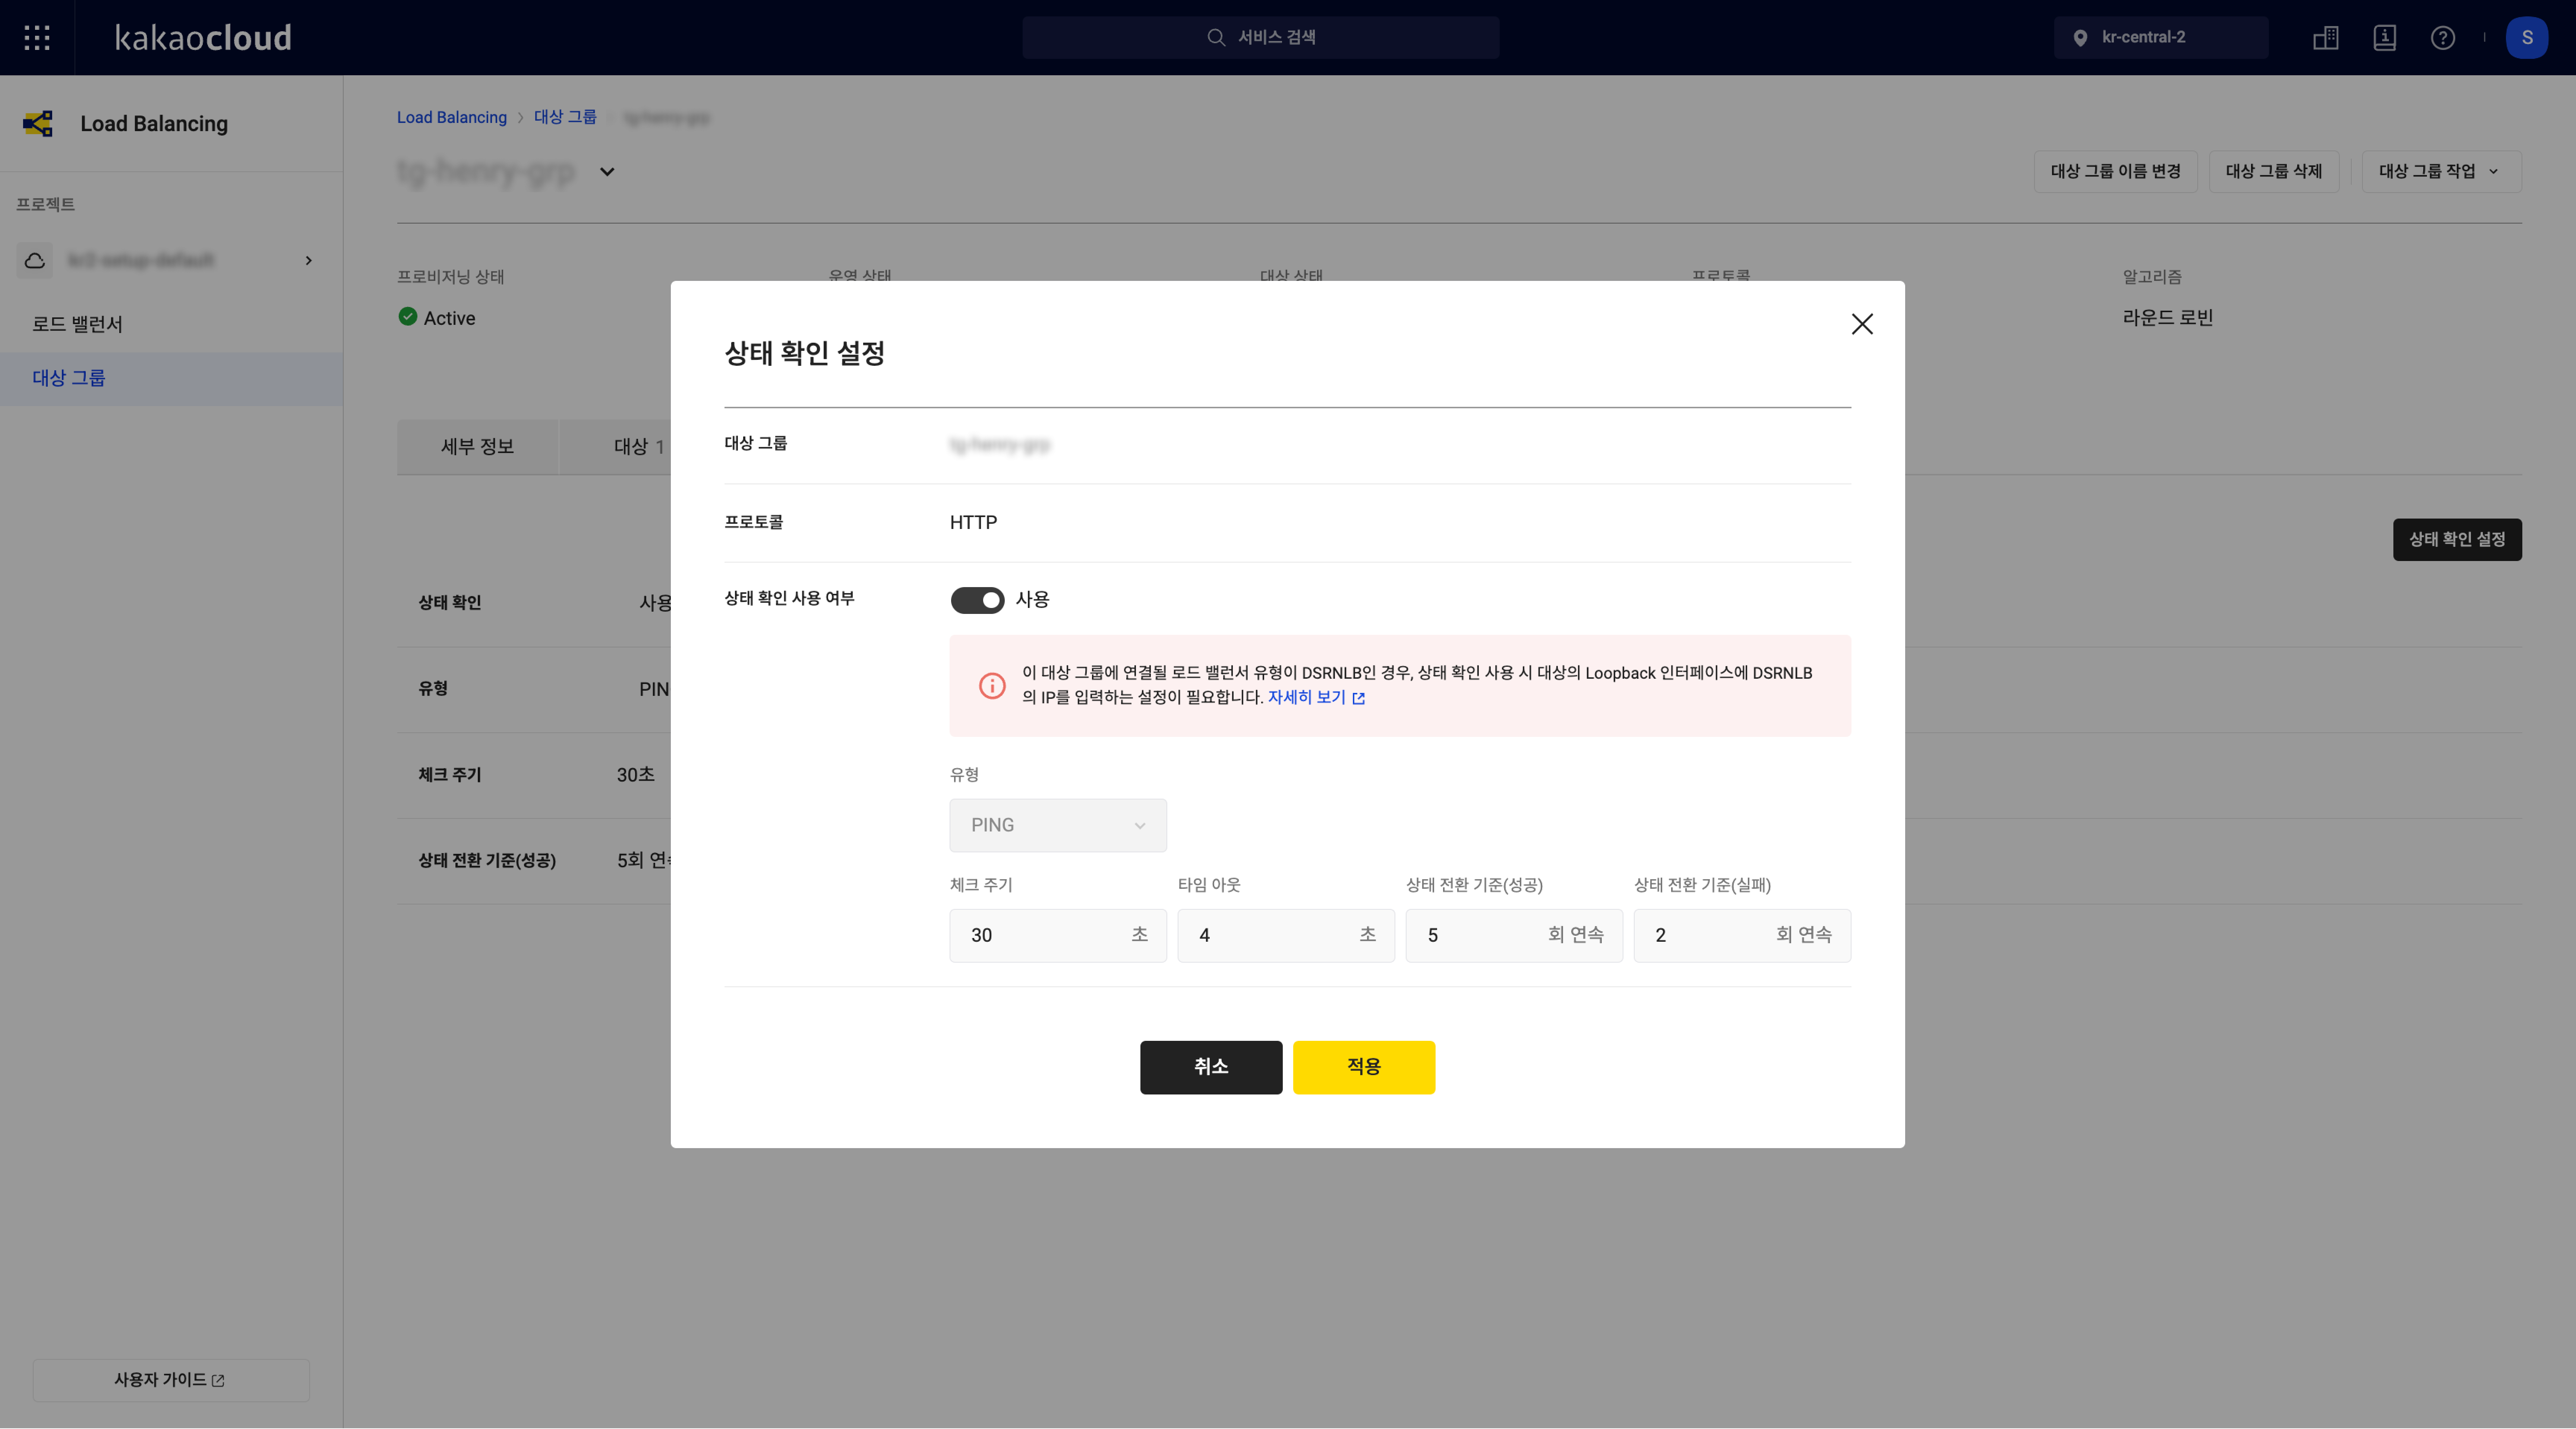Click the 상태 전환 기준(실패) input field
The width and height of the screenshot is (2576, 1429).
pyautogui.click(x=1742, y=935)
